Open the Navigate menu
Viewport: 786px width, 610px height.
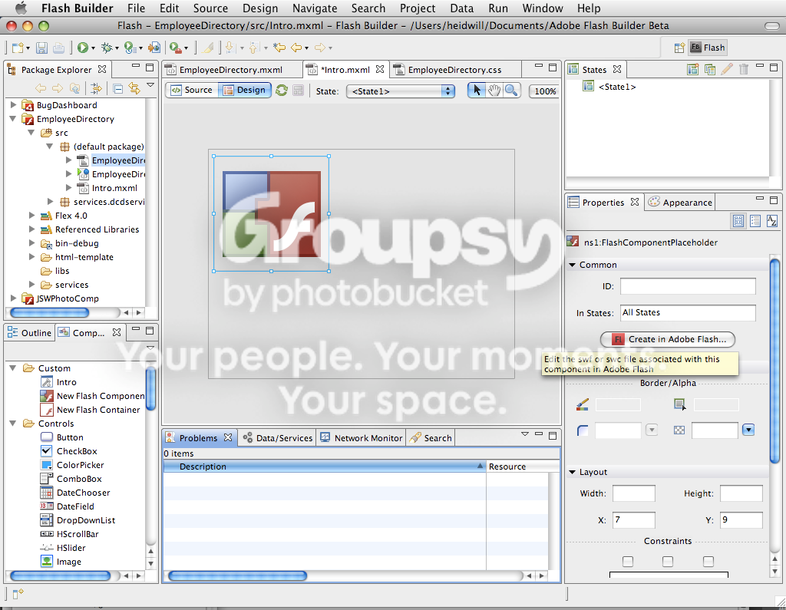tap(315, 8)
